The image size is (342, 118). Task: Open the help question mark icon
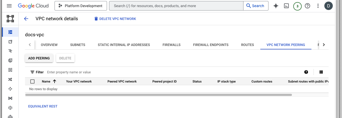click(307, 6)
